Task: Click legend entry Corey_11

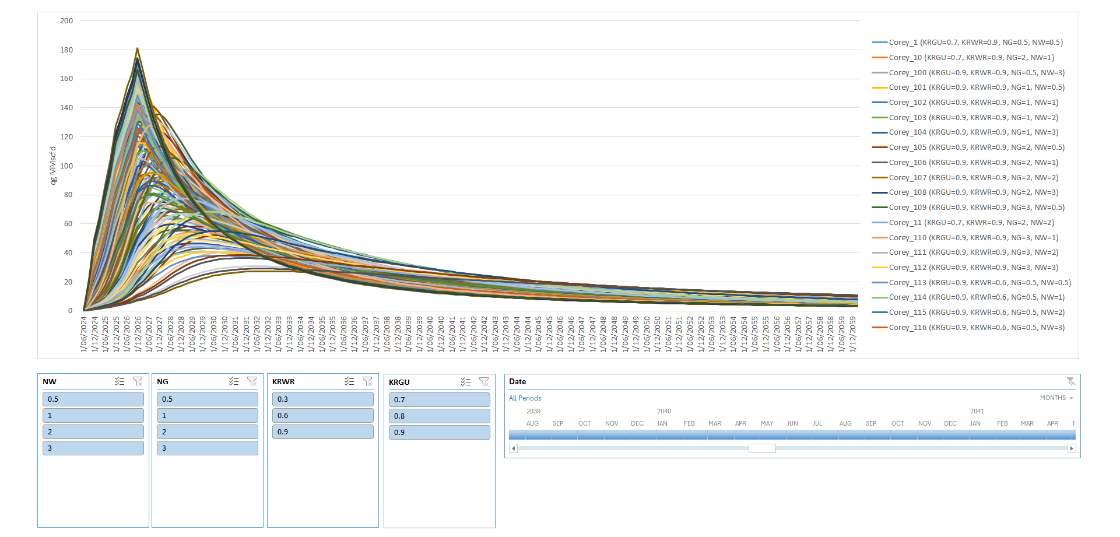Action: coord(963,223)
